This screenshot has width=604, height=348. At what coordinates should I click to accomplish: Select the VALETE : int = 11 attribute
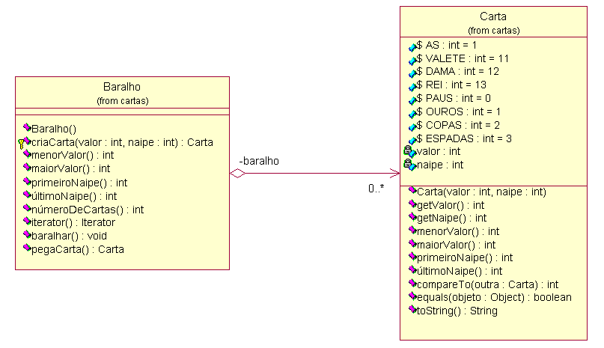pos(463,58)
